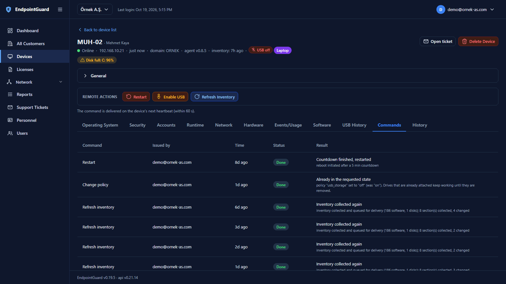Click 'Countdown finished, restarted' result text

(344, 159)
